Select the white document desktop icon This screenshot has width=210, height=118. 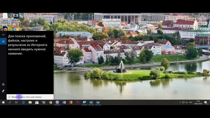(x=5, y=16)
